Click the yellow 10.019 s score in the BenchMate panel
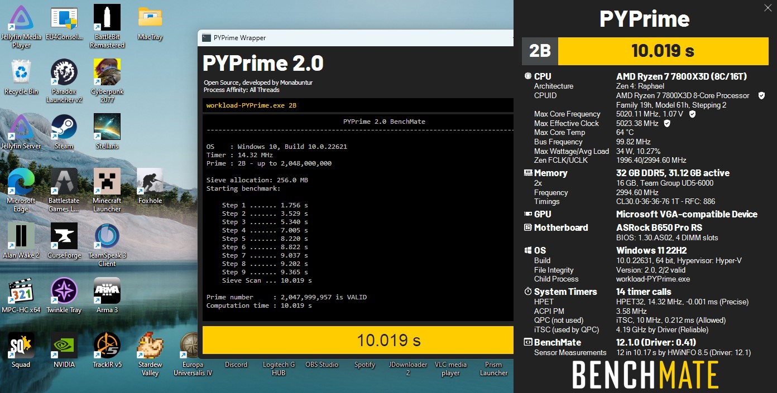Viewport: 777px width, 393px height. pyautogui.click(x=663, y=51)
